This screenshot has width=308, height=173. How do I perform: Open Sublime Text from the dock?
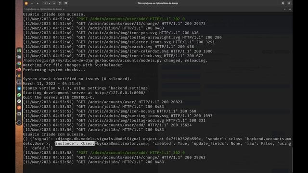19,76
